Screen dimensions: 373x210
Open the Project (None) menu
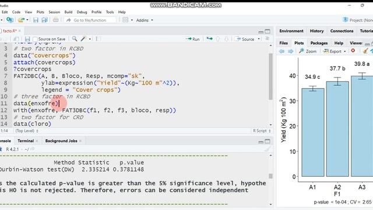tap(357, 20)
